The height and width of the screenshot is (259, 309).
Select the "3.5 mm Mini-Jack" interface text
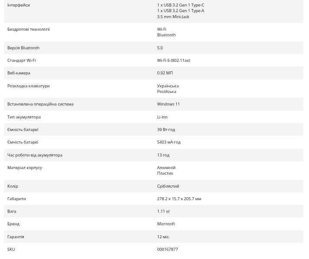click(173, 16)
